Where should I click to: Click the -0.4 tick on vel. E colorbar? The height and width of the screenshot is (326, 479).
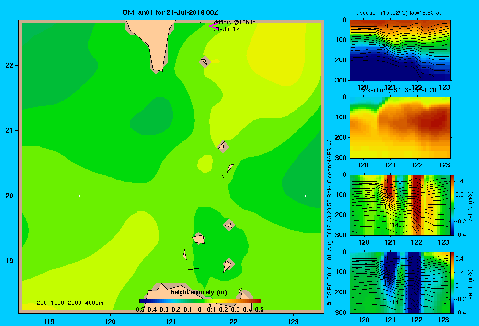(460, 312)
